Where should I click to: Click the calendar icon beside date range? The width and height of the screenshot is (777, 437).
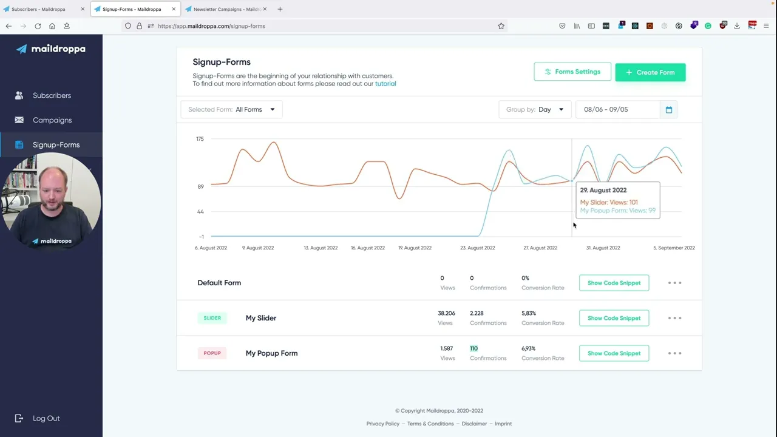tap(668, 110)
